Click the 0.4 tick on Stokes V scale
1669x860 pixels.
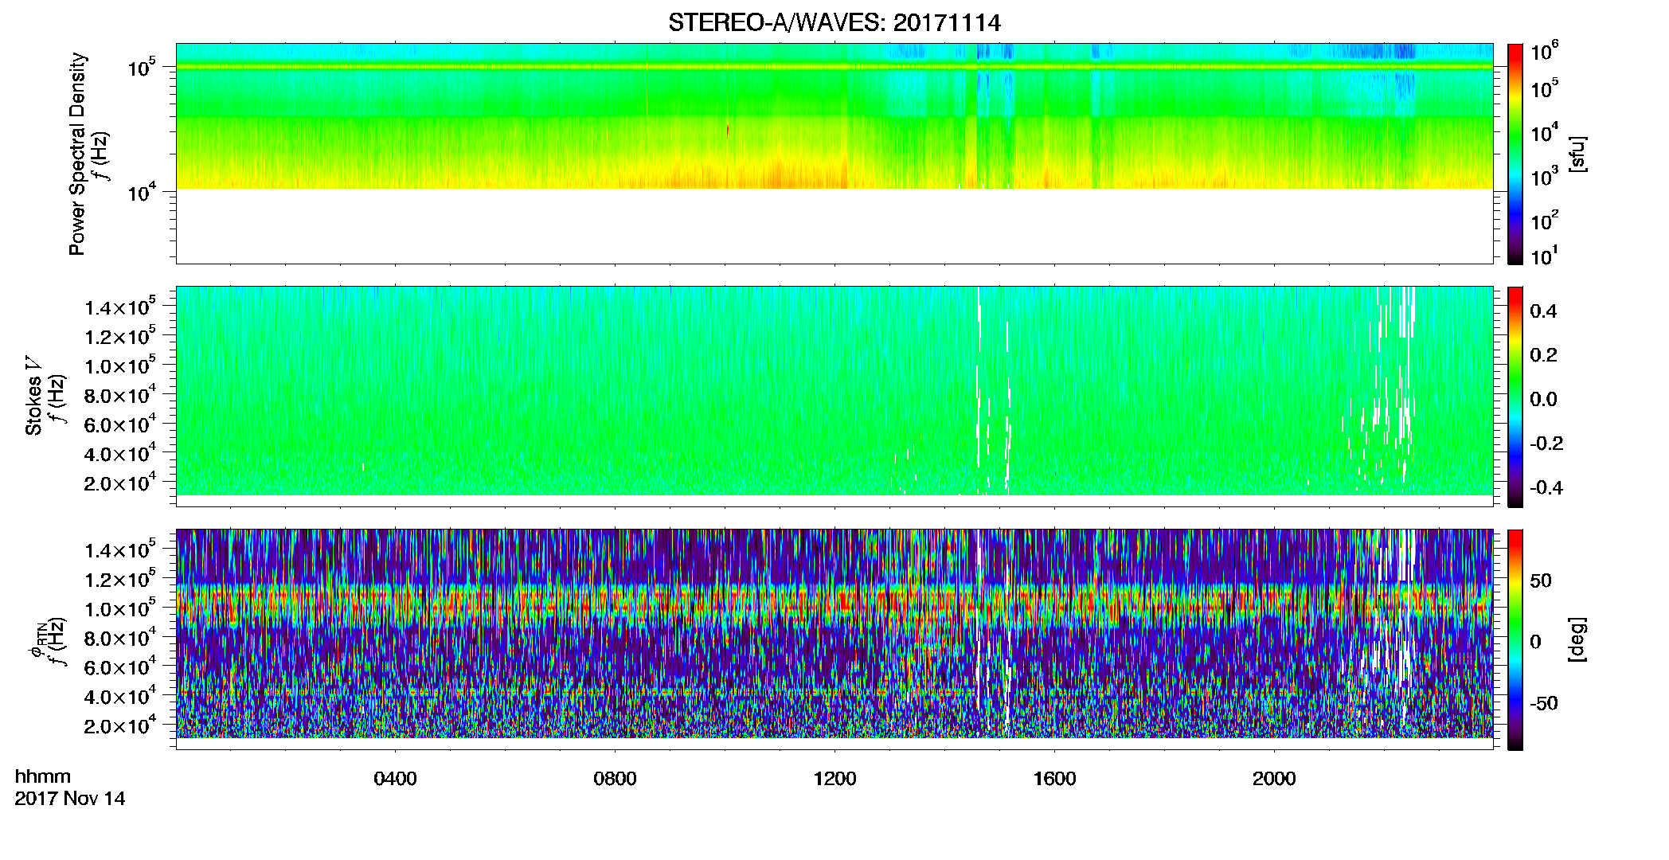pyautogui.click(x=1543, y=311)
